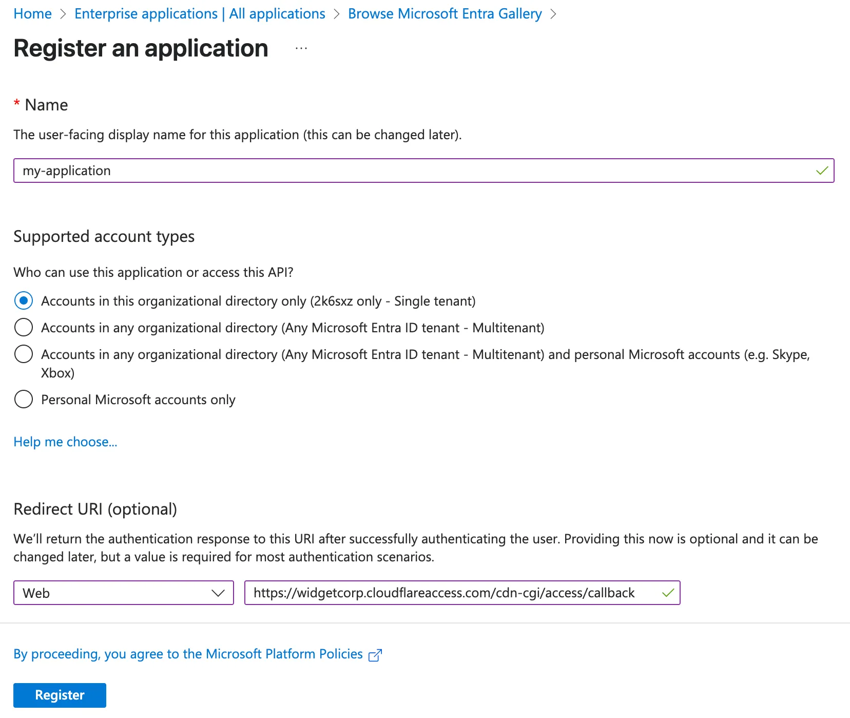
Task: Click the dropdown arrow on the Web platform selector
Action: (218, 593)
